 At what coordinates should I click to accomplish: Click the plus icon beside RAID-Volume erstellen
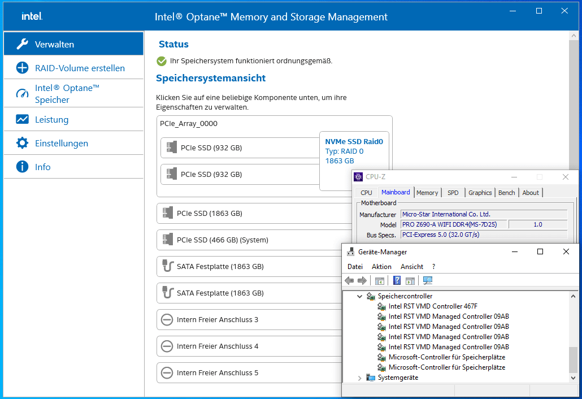(x=22, y=68)
